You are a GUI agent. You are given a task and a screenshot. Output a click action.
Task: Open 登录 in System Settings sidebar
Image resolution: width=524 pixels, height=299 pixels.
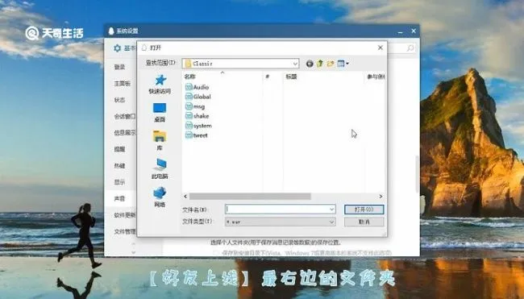click(119, 67)
